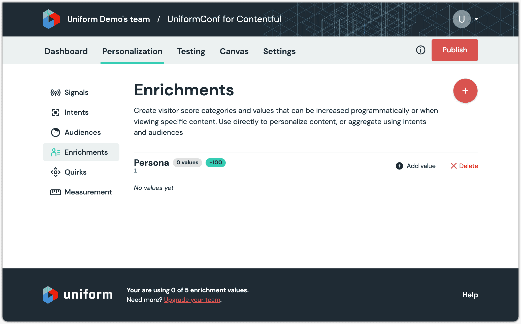The image size is (521, 324).
Task: Click the info circle icon near Publish
Action: click(x=420, y=50)
